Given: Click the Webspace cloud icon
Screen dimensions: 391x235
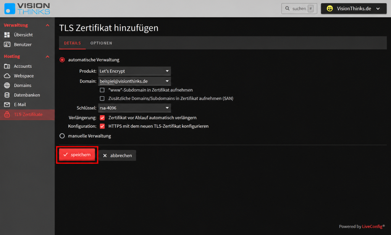Looking at the screenshot, I should click(x=7, y=76).
